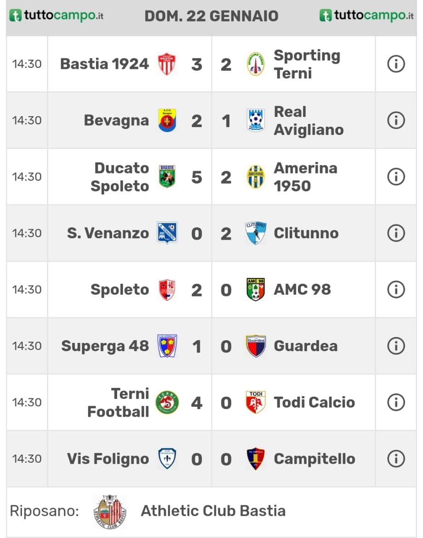Open the Real Avigliano team name
Screen dimensions: 423x538
point(309,121)
